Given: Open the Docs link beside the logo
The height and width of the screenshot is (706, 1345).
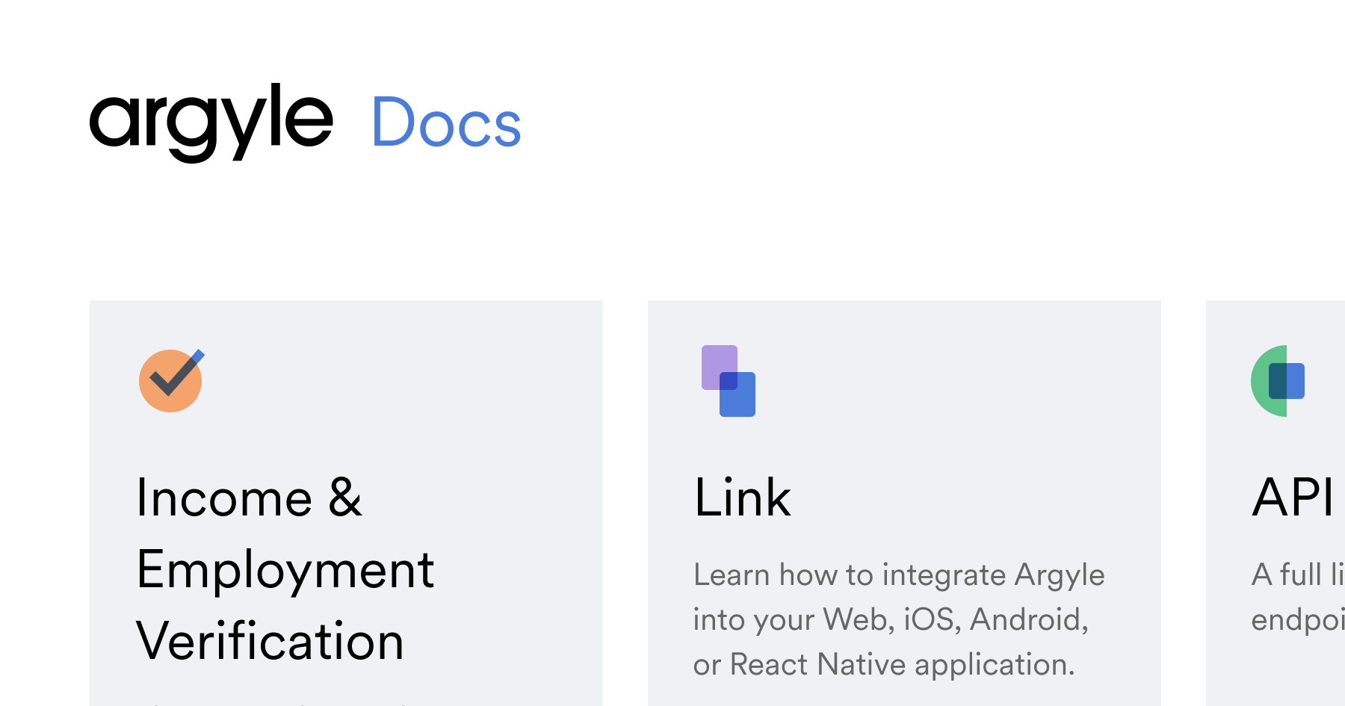Looking at the screenshot, I should 446,123.
